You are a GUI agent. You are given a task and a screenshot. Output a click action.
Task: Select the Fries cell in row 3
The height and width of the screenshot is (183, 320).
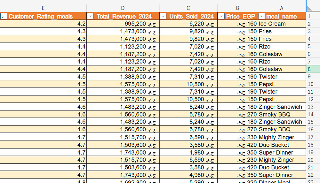point(282,31)
